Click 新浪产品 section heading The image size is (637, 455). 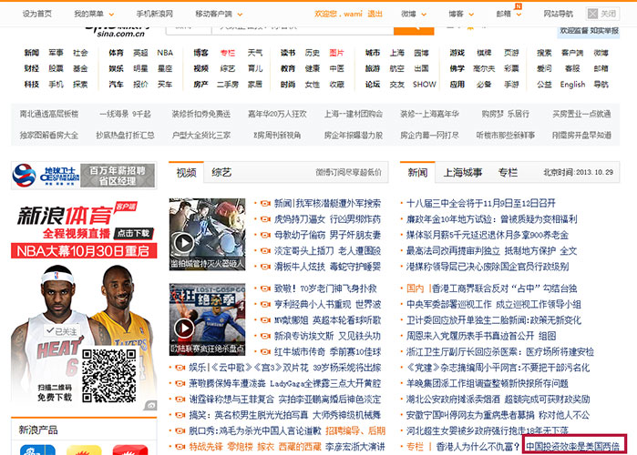point(38,430)
